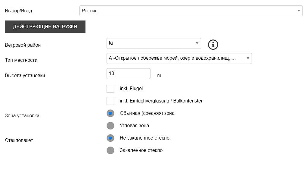
Task: Choose the Закаленное стекло radio option
Action: pos(110,150)
